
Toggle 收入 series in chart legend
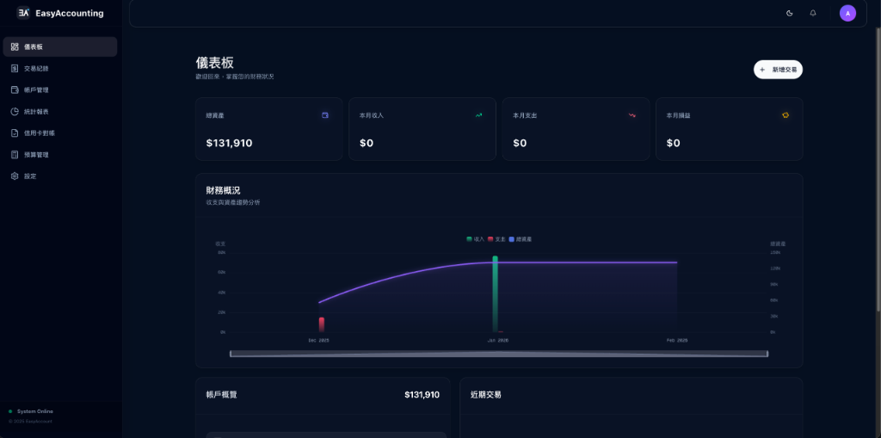[x=475, y=239]
